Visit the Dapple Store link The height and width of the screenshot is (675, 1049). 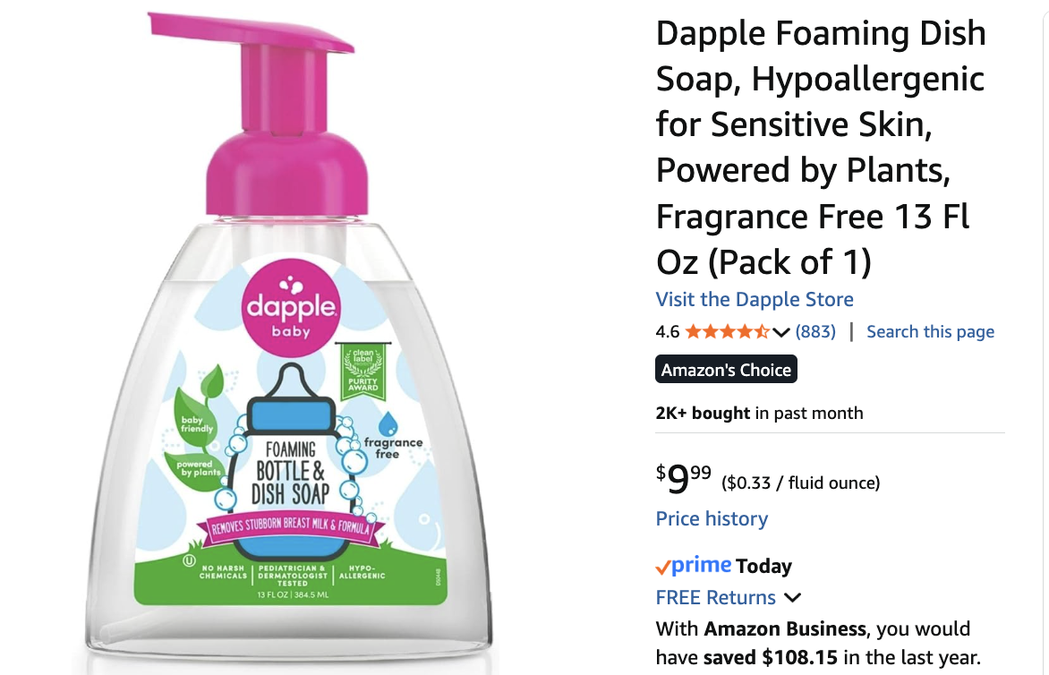pyautogui.click(x=754, y=299)
